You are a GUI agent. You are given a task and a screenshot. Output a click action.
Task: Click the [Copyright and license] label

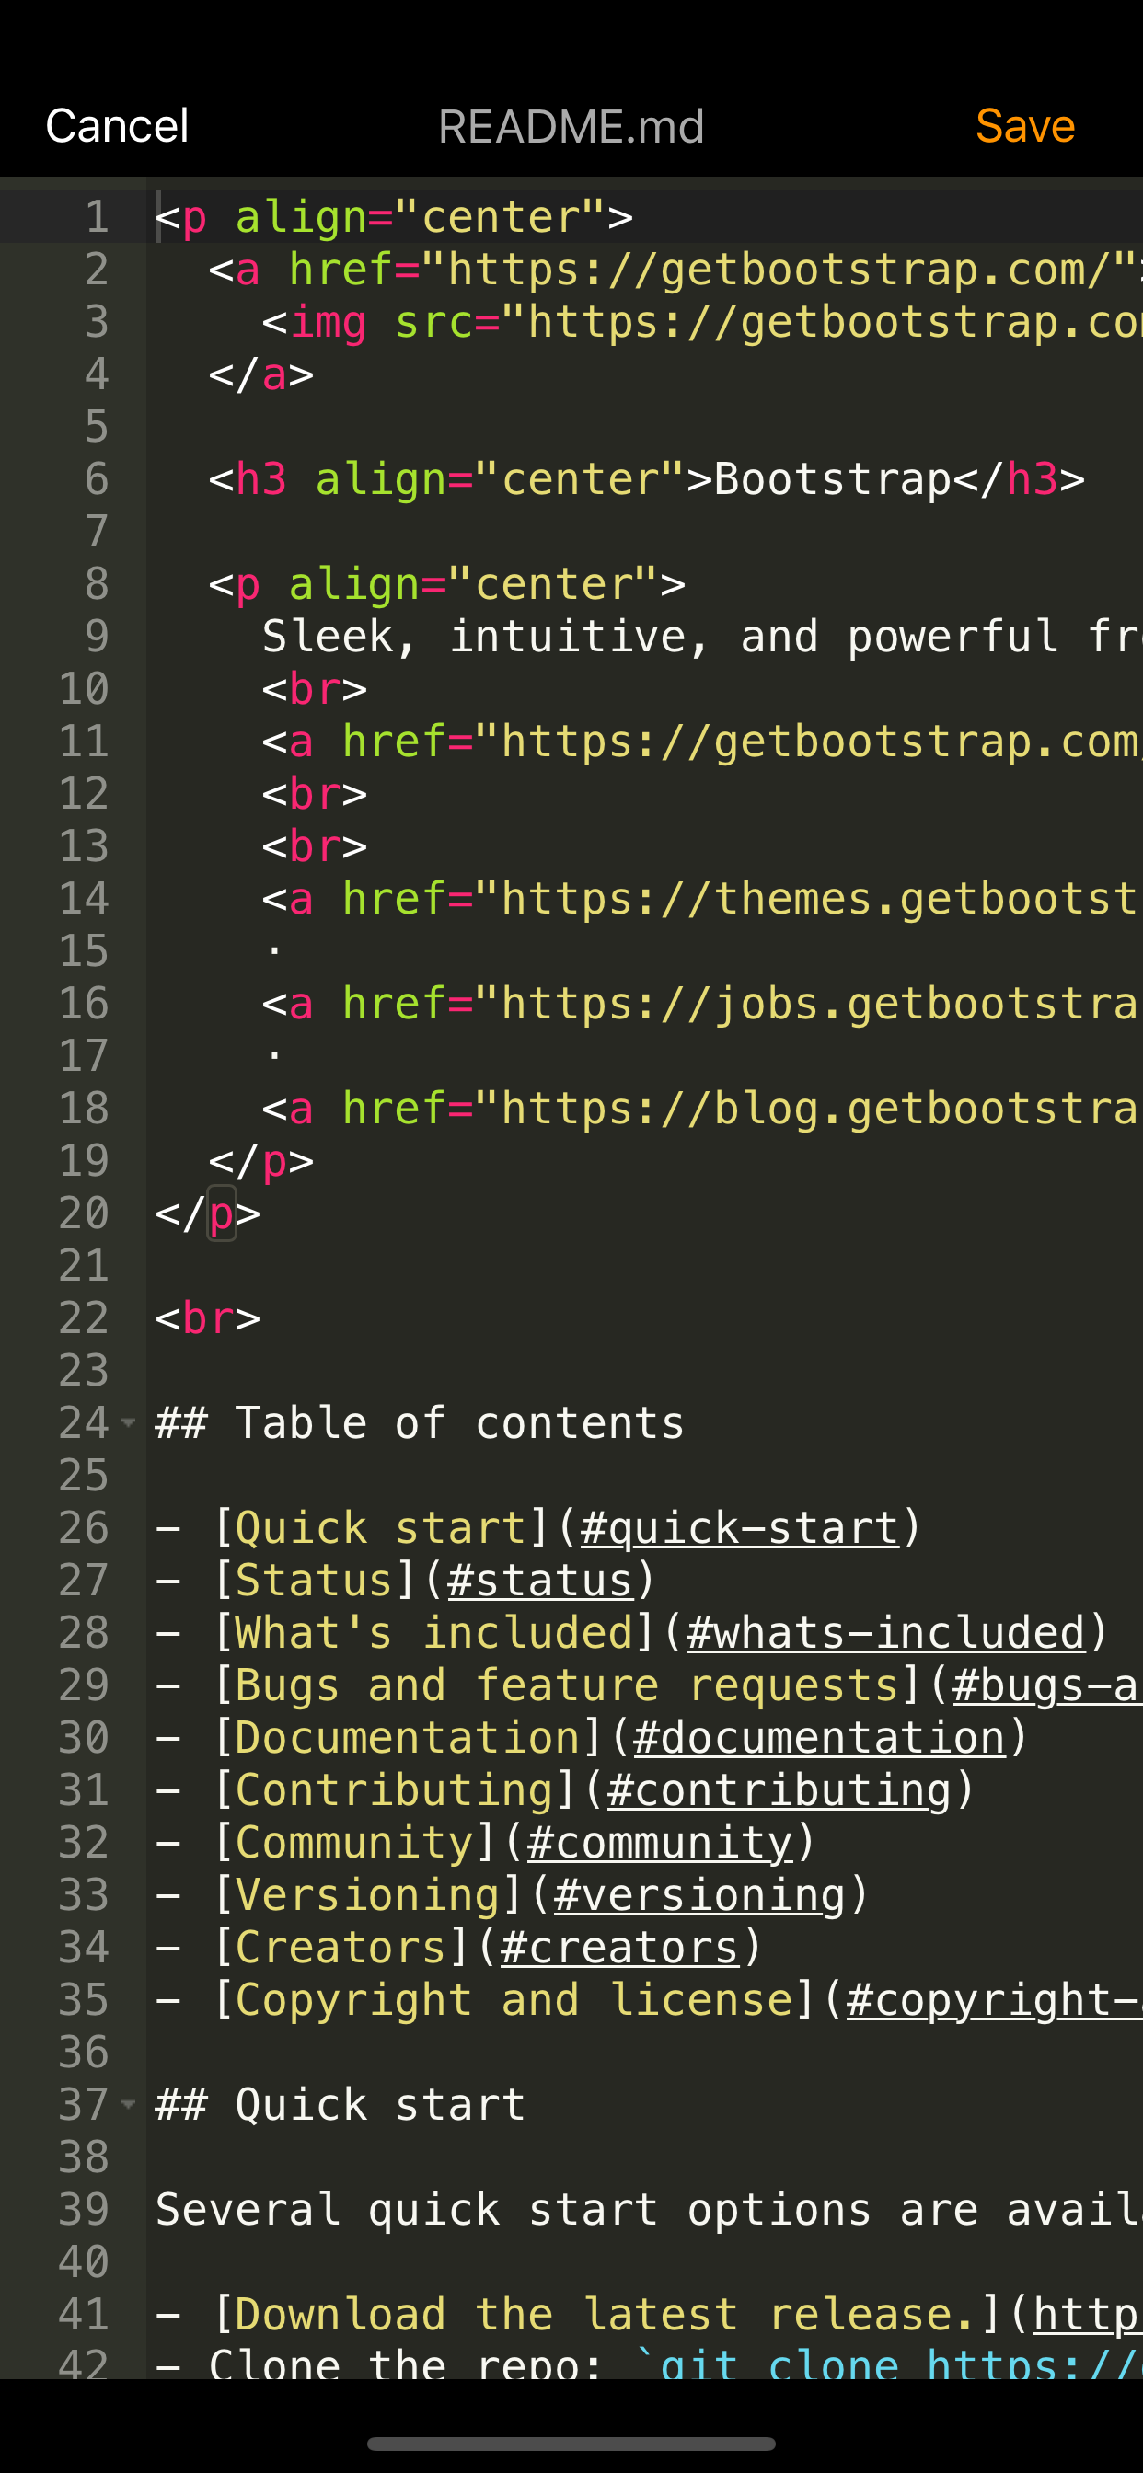(x=514, y=2000)
